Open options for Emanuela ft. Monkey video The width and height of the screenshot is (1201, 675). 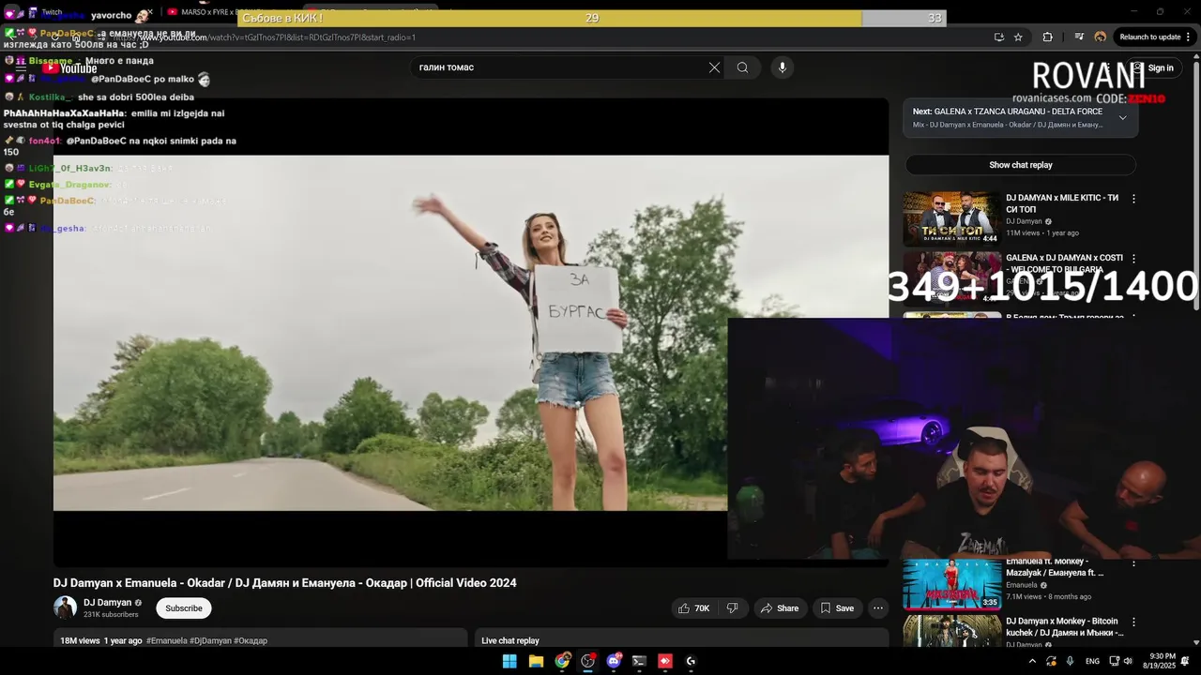coord(1133,563)
